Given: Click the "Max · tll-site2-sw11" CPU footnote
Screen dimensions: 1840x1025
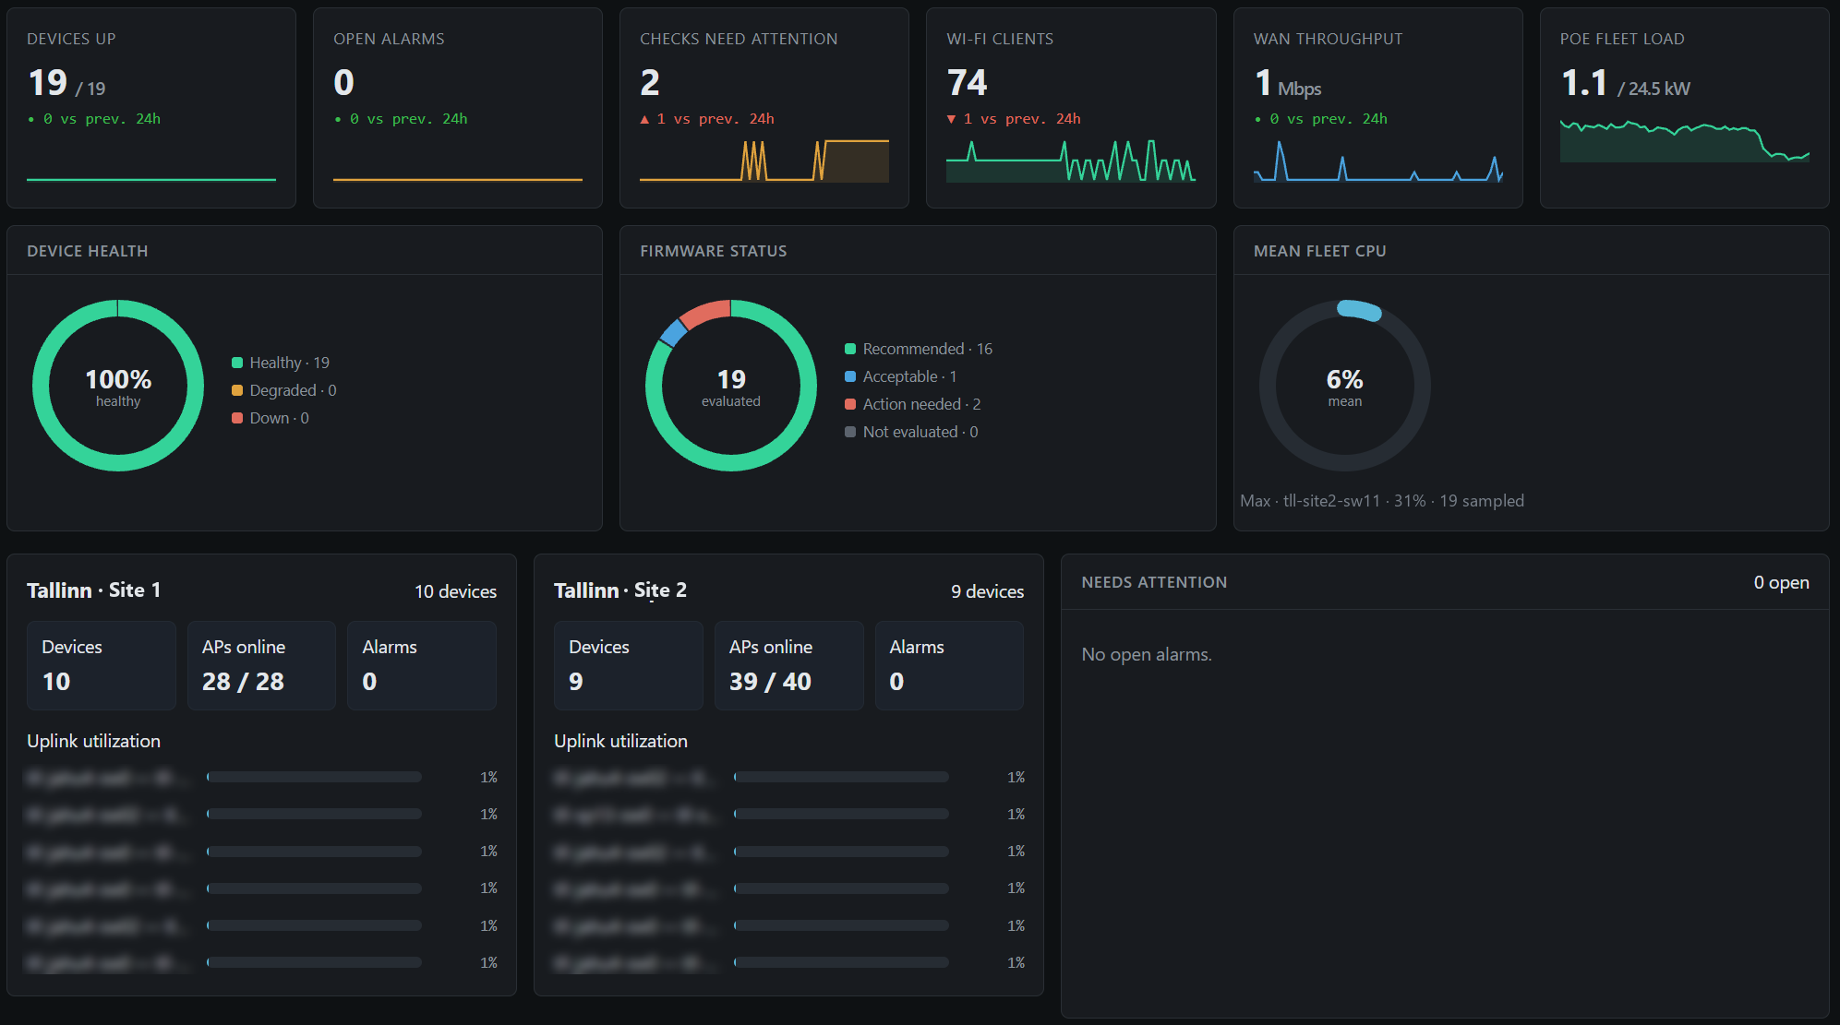Looking at the screenshot, I should point(1382,501).
